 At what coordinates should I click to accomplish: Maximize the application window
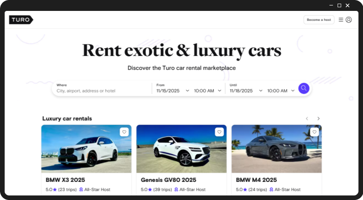pos(339,5)
